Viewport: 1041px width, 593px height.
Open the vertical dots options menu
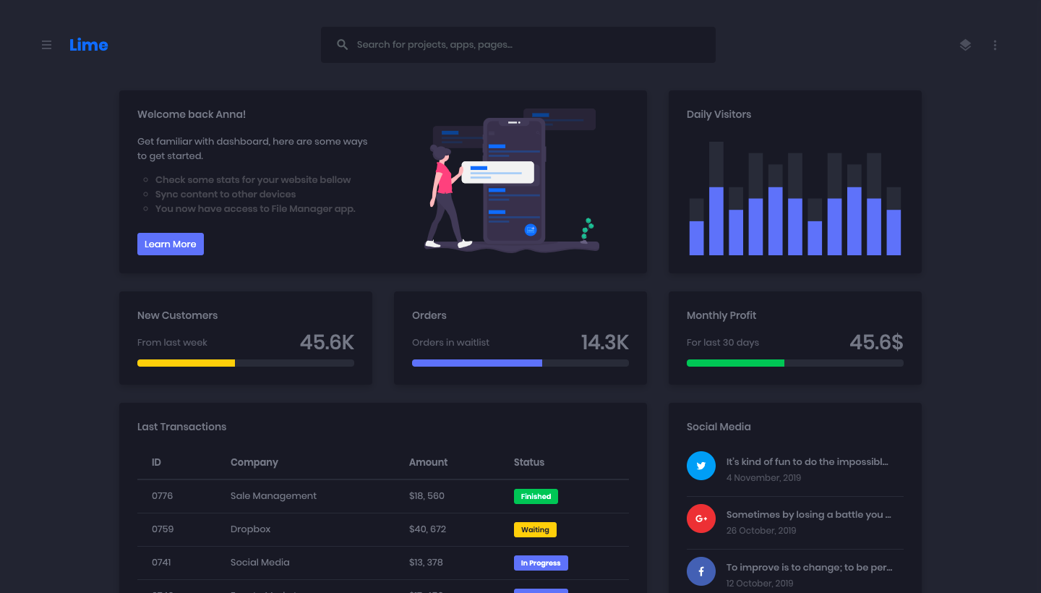pos(995,45)
